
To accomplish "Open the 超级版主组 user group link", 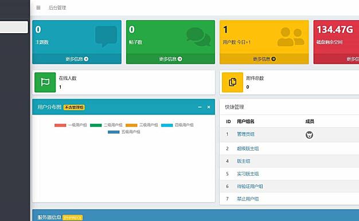I will pyautogui.click(x=248, y=148).
